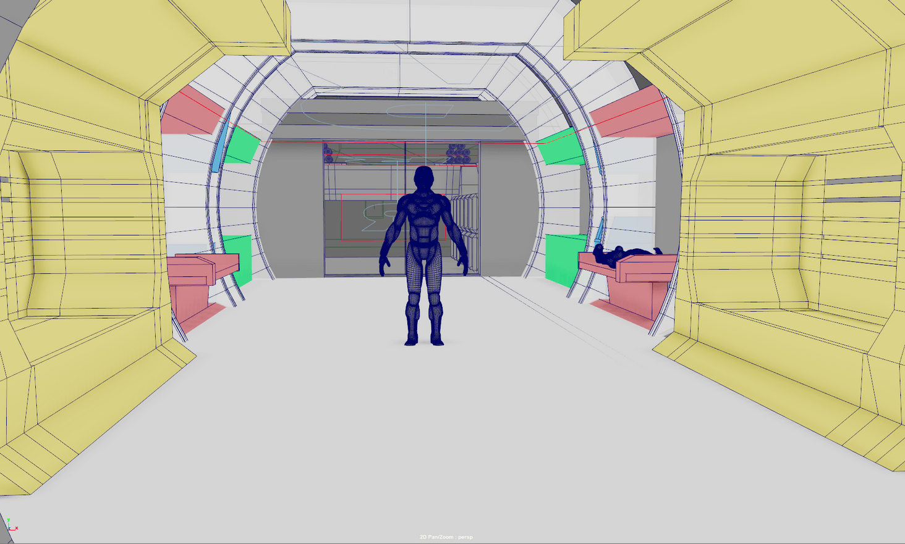The height and width of the screenshot is (544, 905).
Task: Click the XYZ axis orientation gizmo
Action: coord(11,525)
